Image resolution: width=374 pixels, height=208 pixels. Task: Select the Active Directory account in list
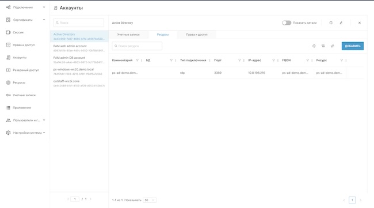pos(79,36)
